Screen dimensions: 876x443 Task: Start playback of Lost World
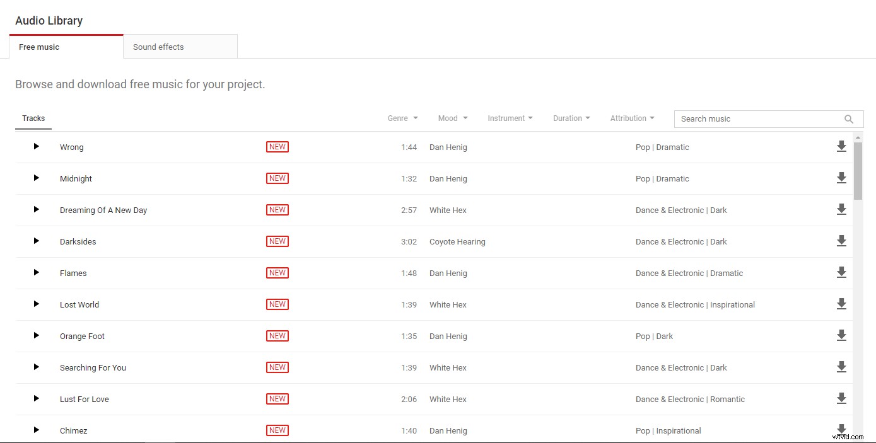tap(36, 304)
